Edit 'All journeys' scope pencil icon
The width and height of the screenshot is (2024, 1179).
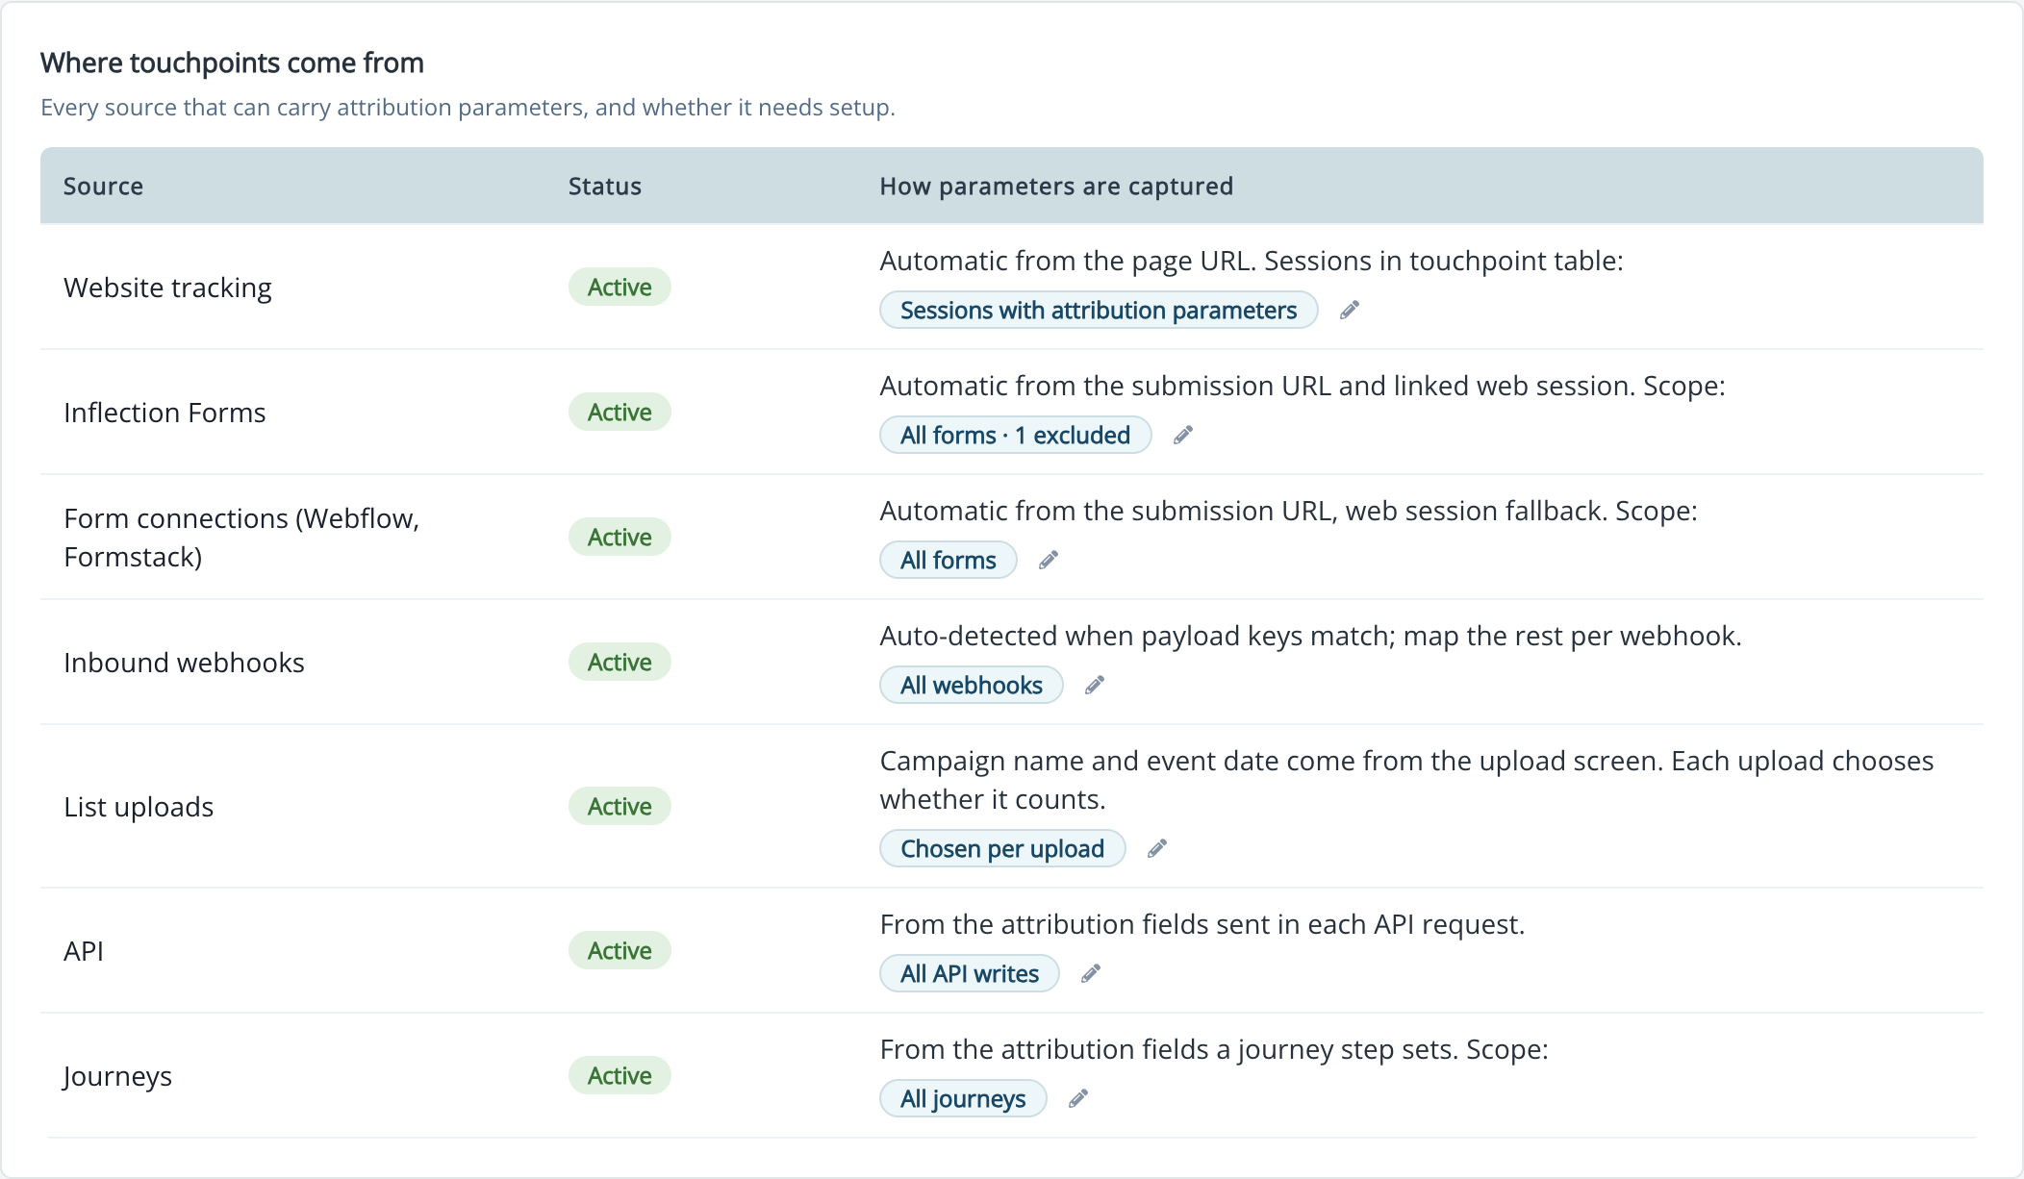(1078, 1098)
